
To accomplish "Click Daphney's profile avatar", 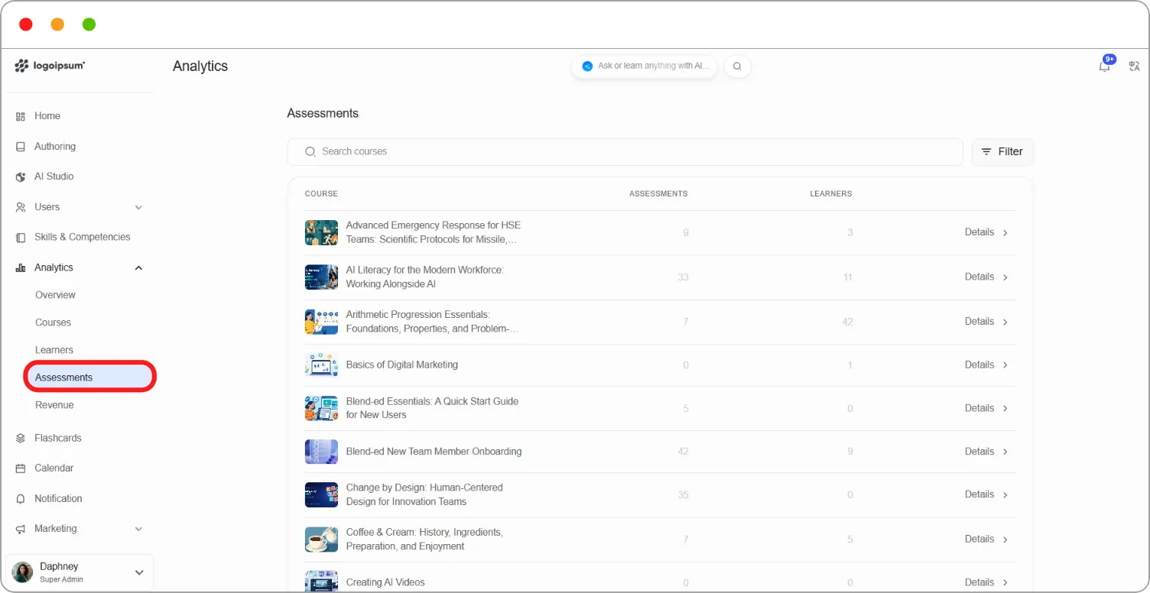I will coord(22,572).
